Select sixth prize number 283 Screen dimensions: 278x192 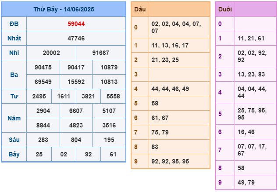(x=43, y=140)
